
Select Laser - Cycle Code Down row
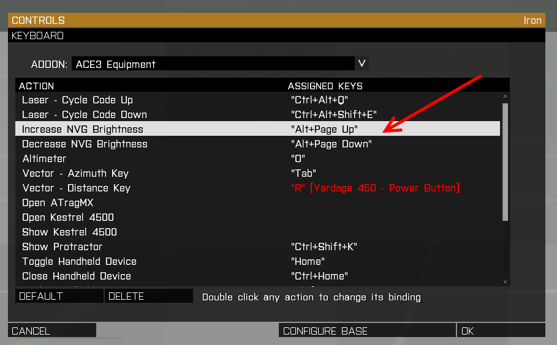point(257,114)
